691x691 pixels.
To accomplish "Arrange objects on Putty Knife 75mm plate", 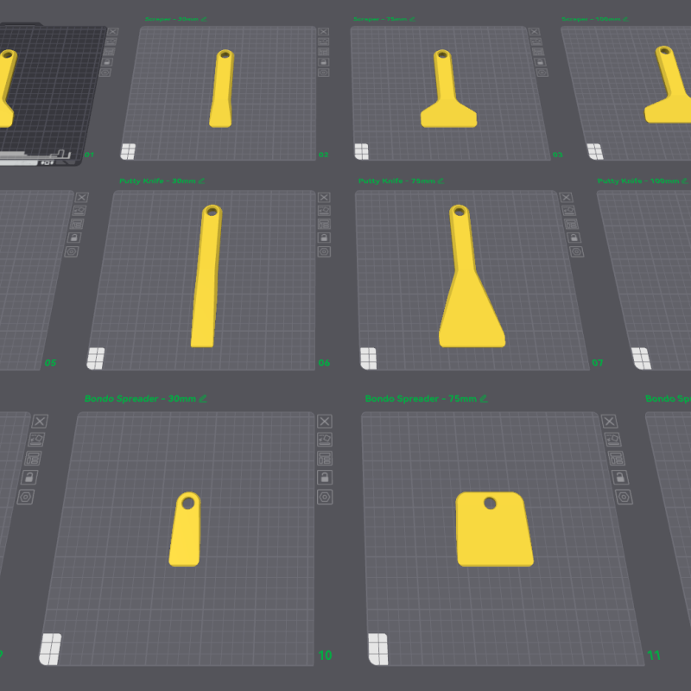I will pyautogui.click(x=568, y=224).
